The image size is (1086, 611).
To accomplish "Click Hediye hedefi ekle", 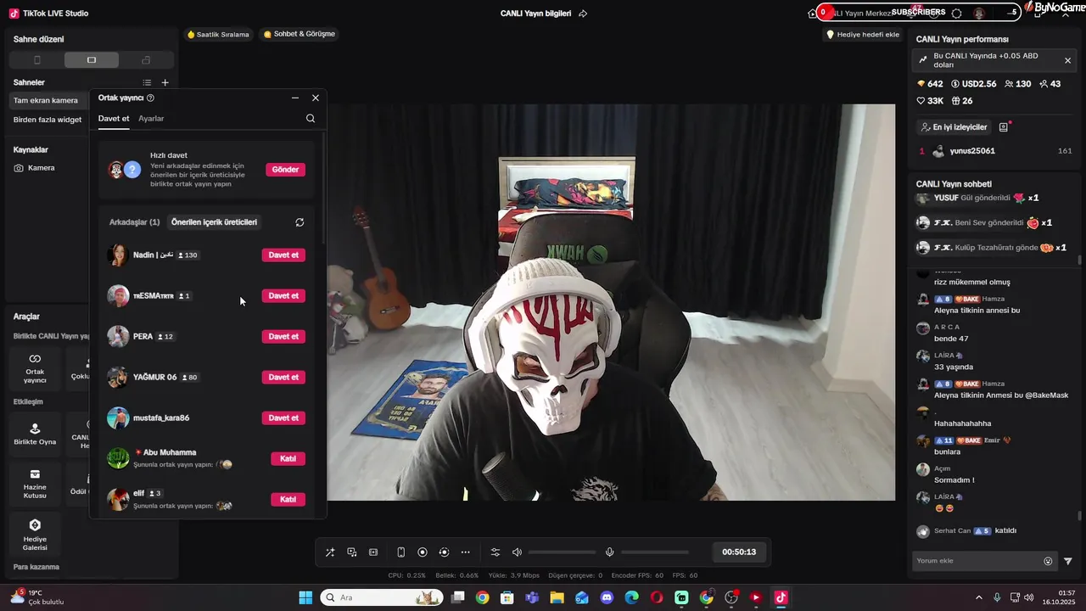I will click(863, 35).
